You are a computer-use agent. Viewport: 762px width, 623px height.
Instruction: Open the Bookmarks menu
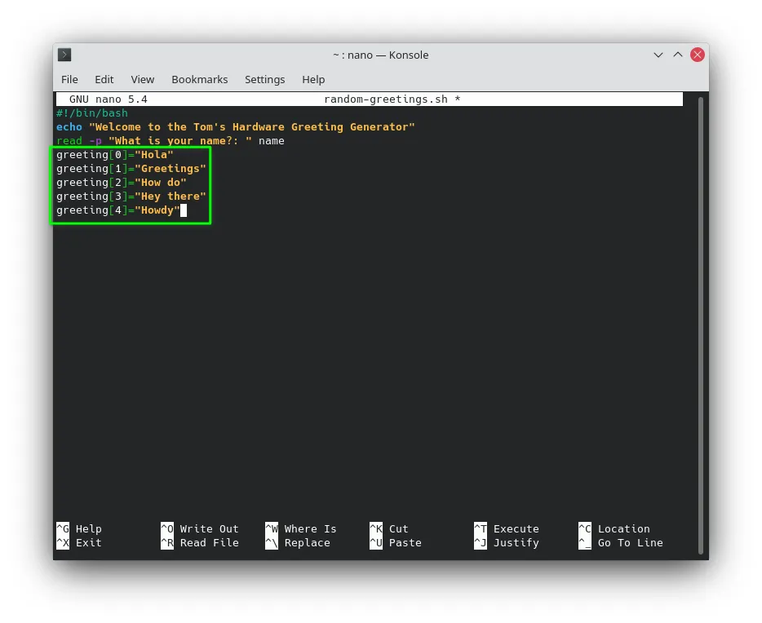pyautogui.click(x=199, y=79)
